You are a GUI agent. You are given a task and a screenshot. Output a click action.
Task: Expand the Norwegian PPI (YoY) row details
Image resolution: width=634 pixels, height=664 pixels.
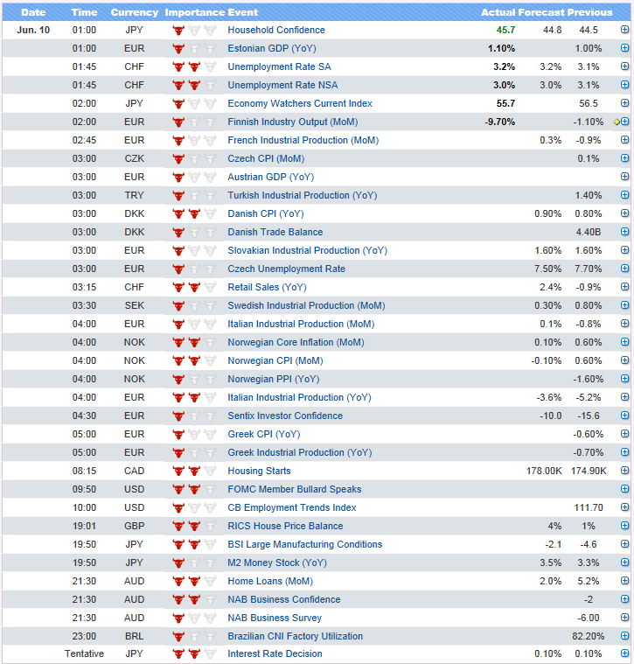tap(624, 379)
